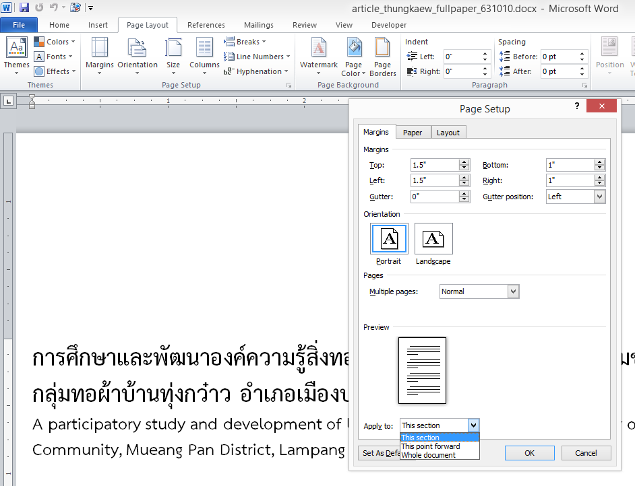Cancel the Page Setup dialog
Viewport: 635px width, 486px height.
pyautogui.click(x=586, y=453)
